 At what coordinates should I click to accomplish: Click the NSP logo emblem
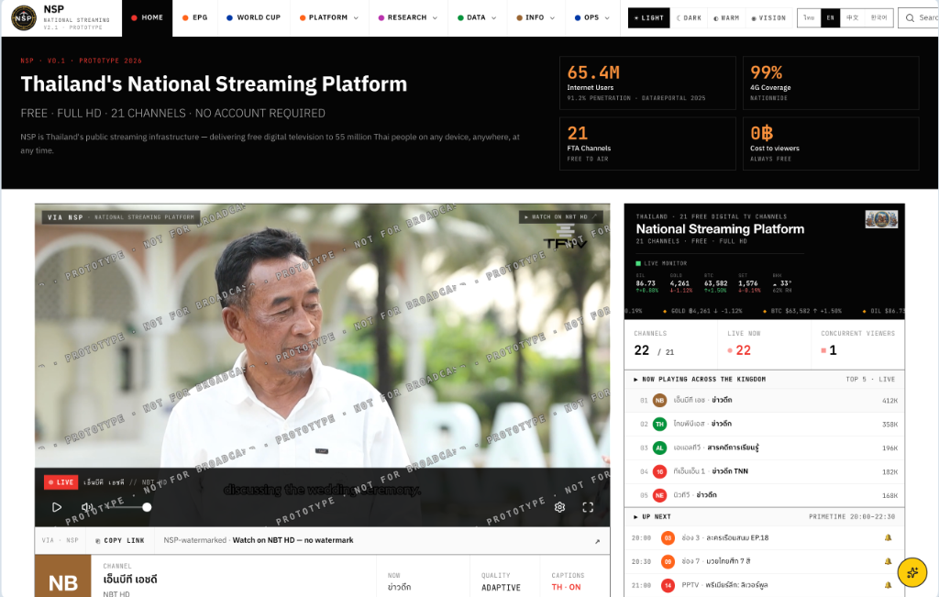(24, 18)
